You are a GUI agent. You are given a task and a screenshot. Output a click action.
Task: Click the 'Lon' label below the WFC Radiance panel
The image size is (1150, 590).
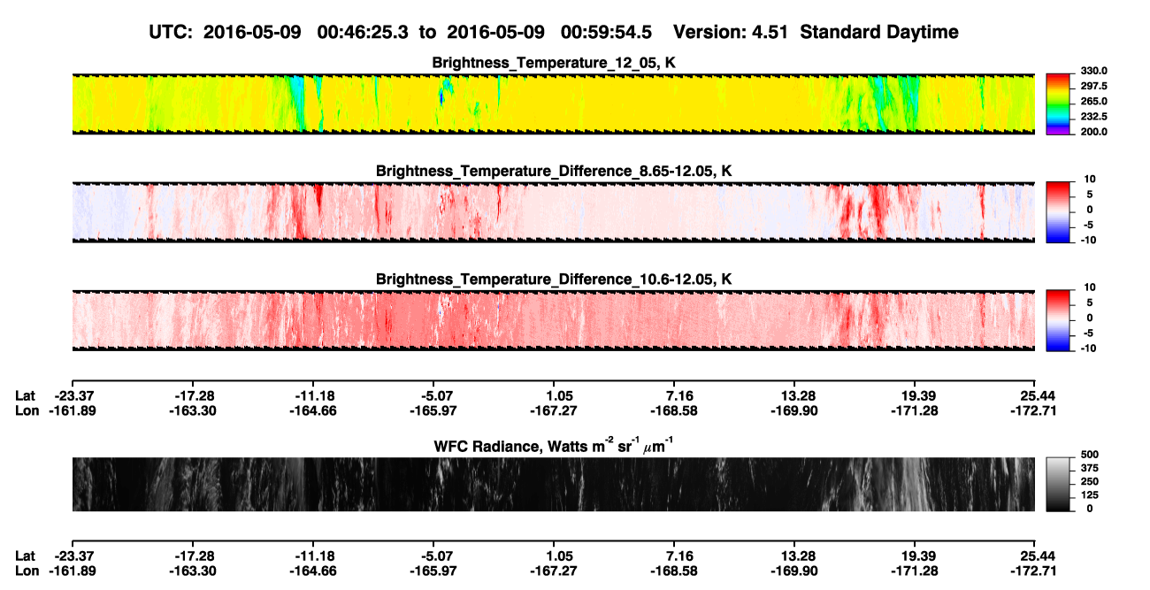(x=27, y=571)
